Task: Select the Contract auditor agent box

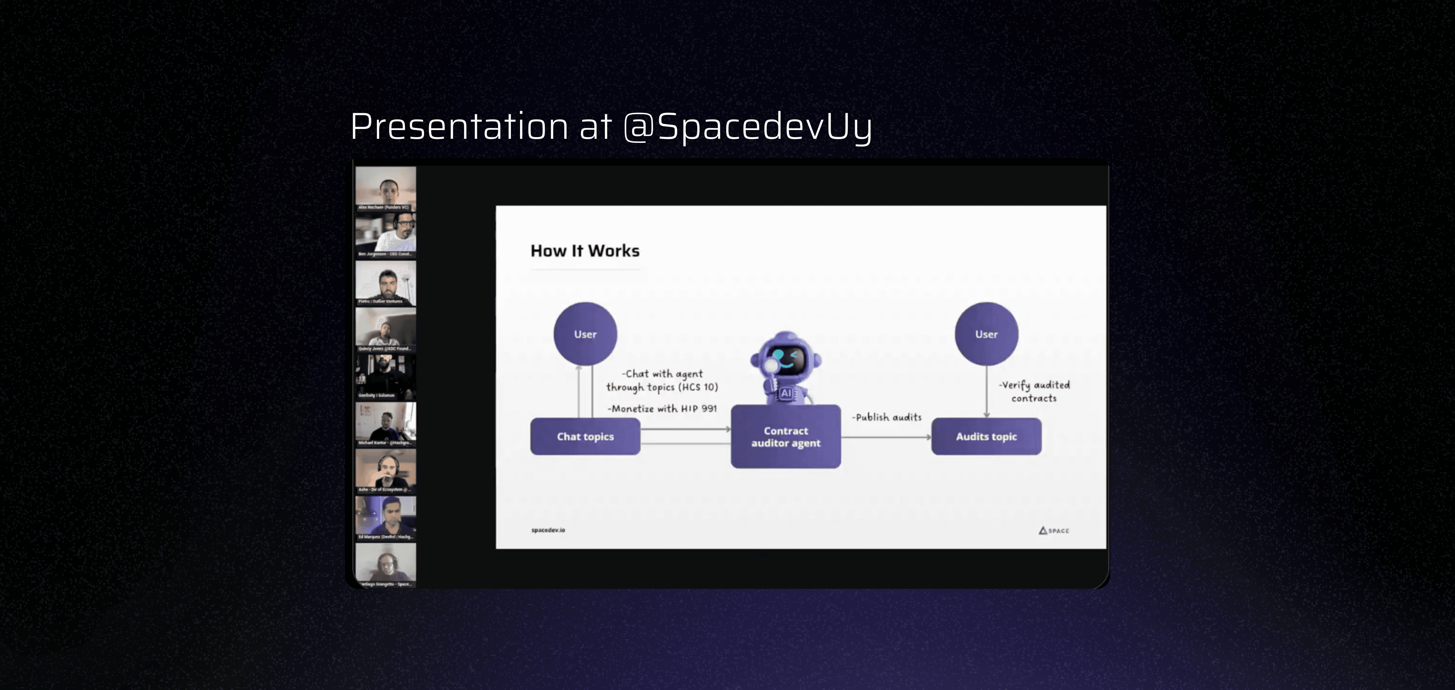Action: point(786,437)
